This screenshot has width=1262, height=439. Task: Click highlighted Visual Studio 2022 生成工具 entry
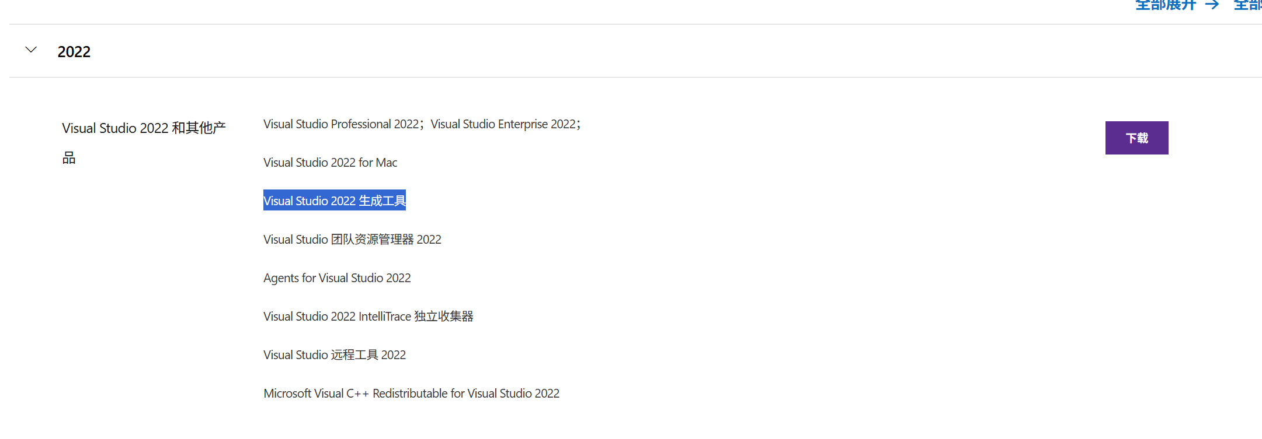pos(335,201)
